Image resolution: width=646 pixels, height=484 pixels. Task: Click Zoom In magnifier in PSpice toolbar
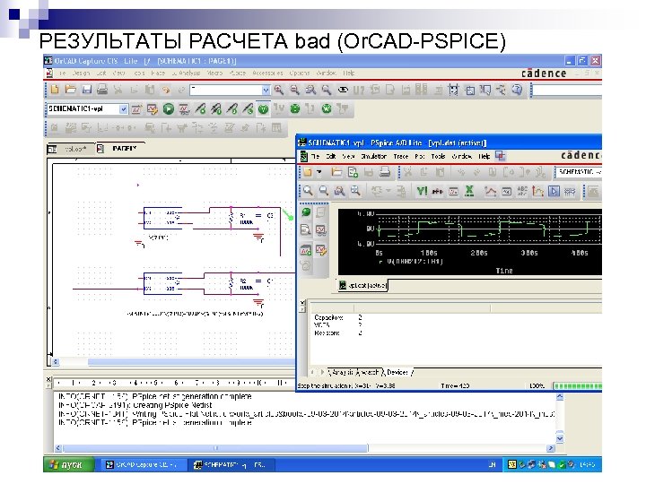pos(308,191)
